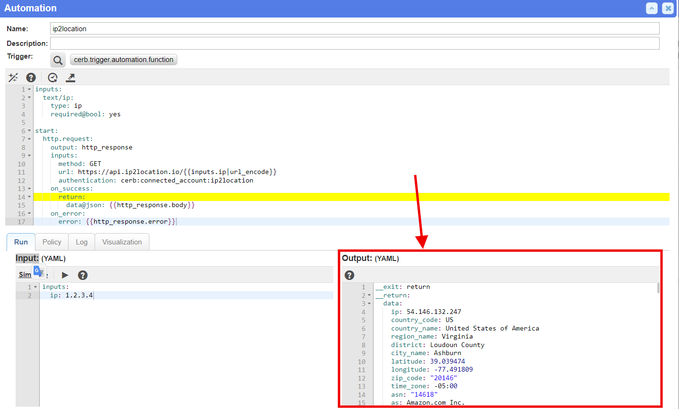Image resolution: width=679 pixels, height=409 pixels.
Task: Click the Simulate link
Action: click(25, 275)
